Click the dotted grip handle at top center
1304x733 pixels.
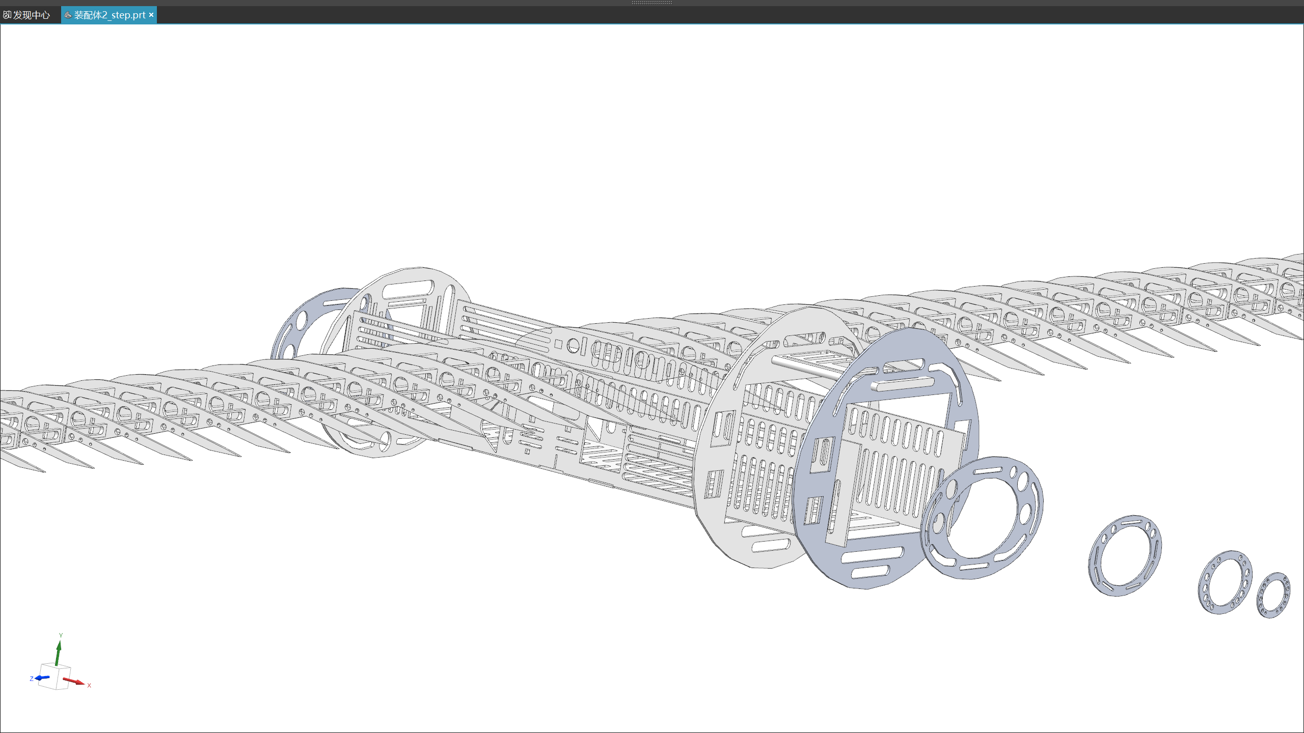tap(651, 3)
